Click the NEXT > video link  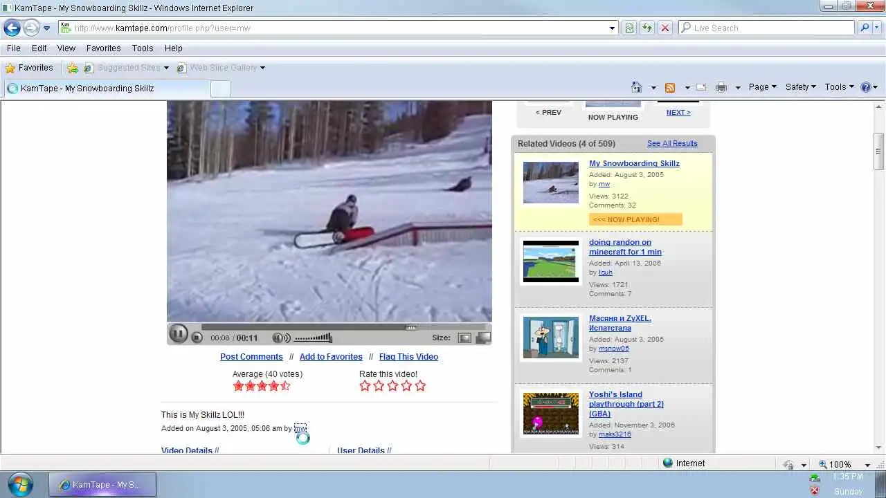tap(678, 113)
